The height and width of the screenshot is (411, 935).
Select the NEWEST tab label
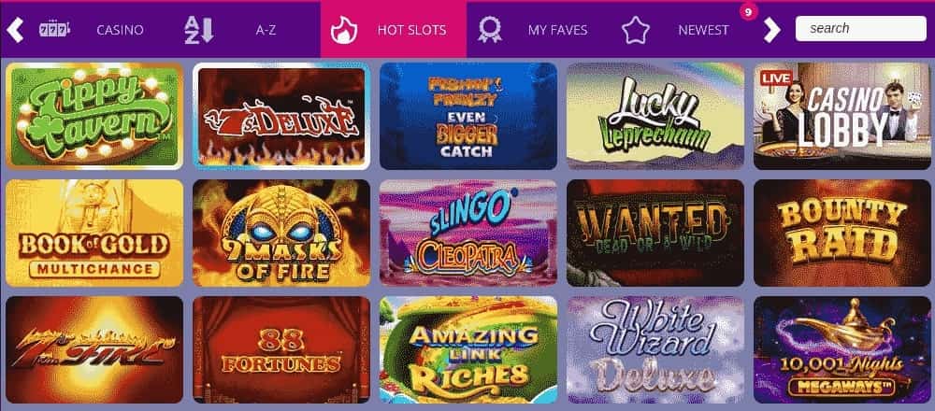[704, 30]
